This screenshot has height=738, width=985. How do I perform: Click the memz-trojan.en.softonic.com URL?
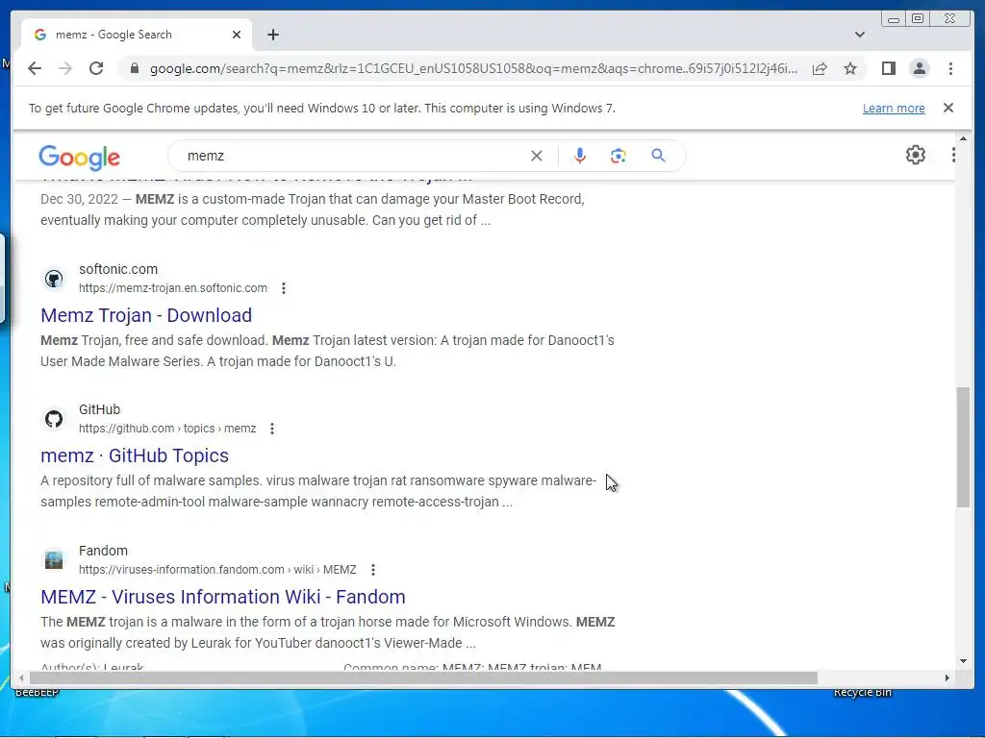click(173, 288)
